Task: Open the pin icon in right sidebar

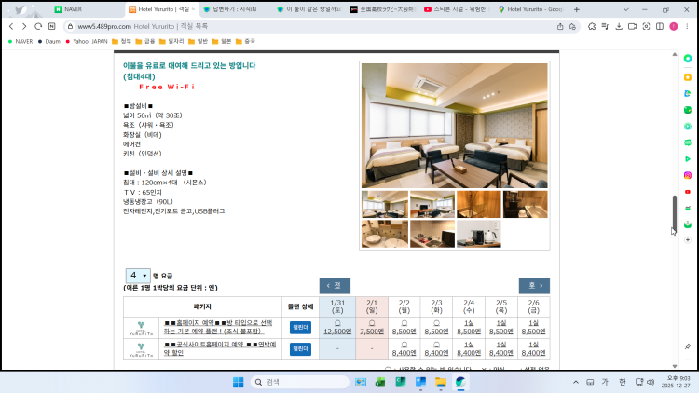Action: click(687, 346)
